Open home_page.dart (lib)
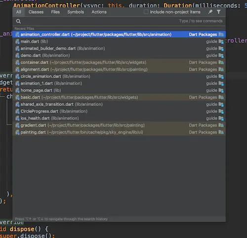247x238 pixels. coord(119,90)
